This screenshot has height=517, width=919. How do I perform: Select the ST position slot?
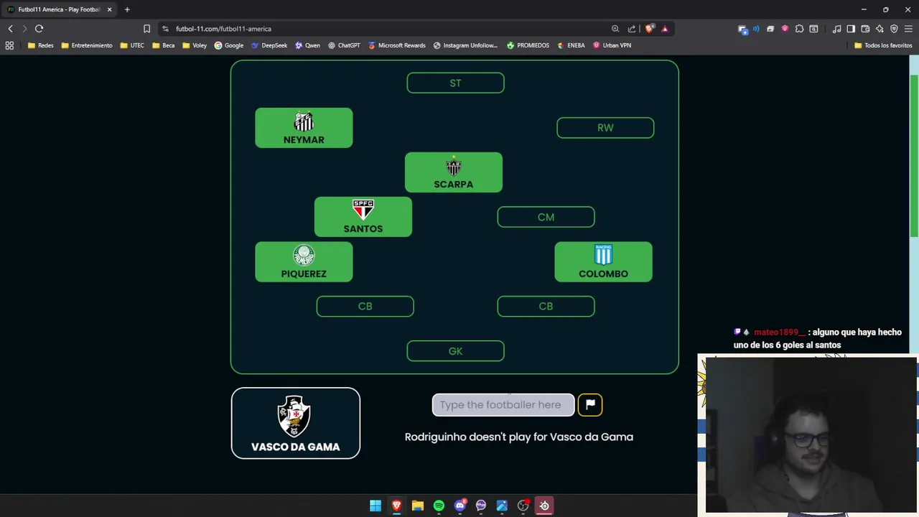(x=455, y=83)
